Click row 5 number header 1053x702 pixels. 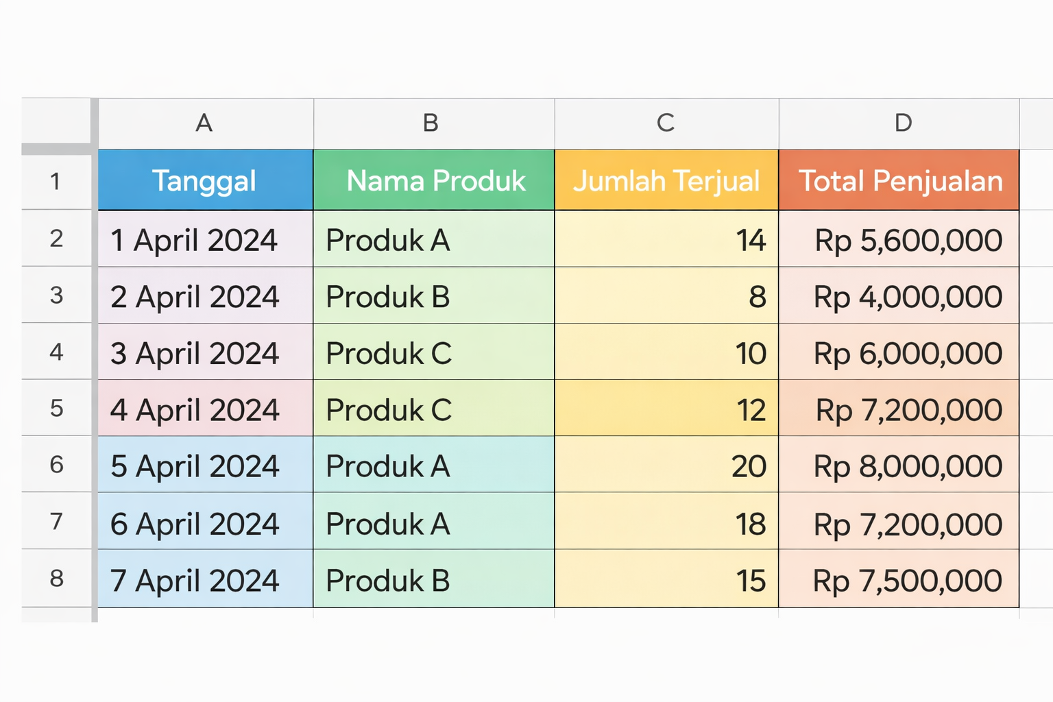pyautogui.click(x=56, y=409)
